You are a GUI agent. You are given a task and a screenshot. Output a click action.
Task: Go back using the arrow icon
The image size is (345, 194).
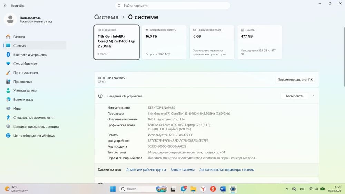coord(5,6)
